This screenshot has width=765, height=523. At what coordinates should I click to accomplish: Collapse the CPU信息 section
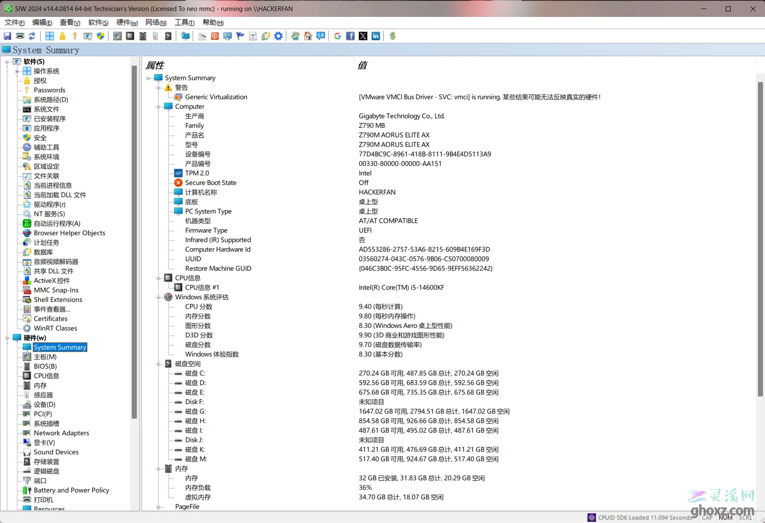tap(159, 278)
